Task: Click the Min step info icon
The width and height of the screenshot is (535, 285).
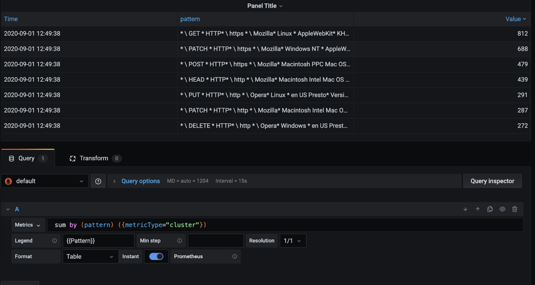Action: 179,241
